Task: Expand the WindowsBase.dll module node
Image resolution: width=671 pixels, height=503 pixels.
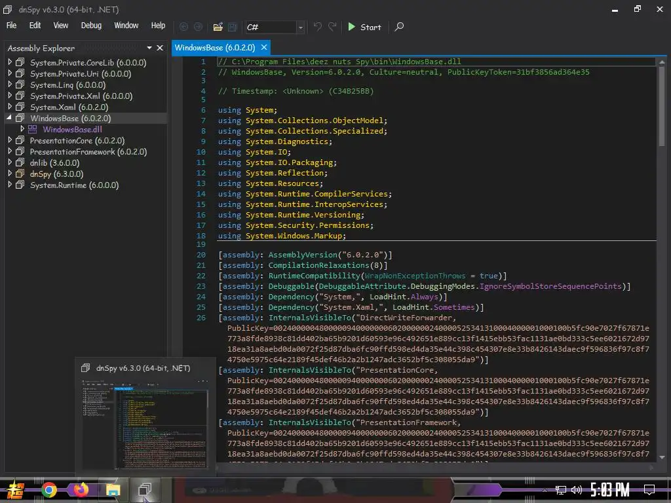Action: 22,129
